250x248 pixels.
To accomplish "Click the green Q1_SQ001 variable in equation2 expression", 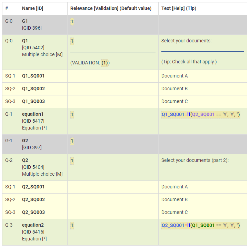I will click(x=203, y=225).
